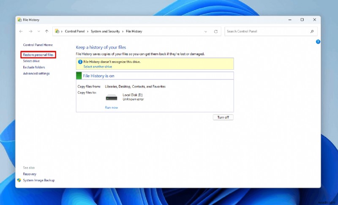Screen dimensions: 338x205
Task: Click the search magnifier icon
Action: click(312, 31)
